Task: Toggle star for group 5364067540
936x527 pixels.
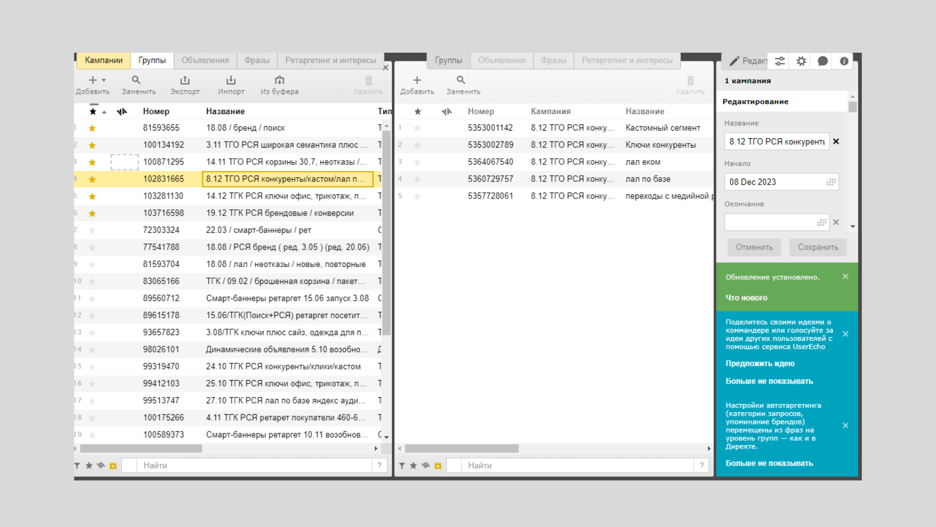Action: (417, 162)
